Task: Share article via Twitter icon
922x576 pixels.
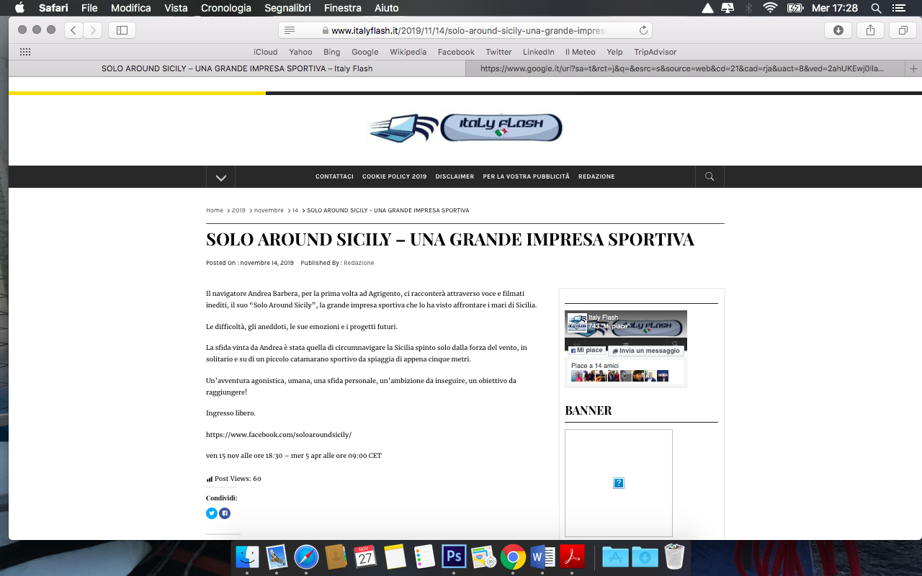Action: pos(212,513)
